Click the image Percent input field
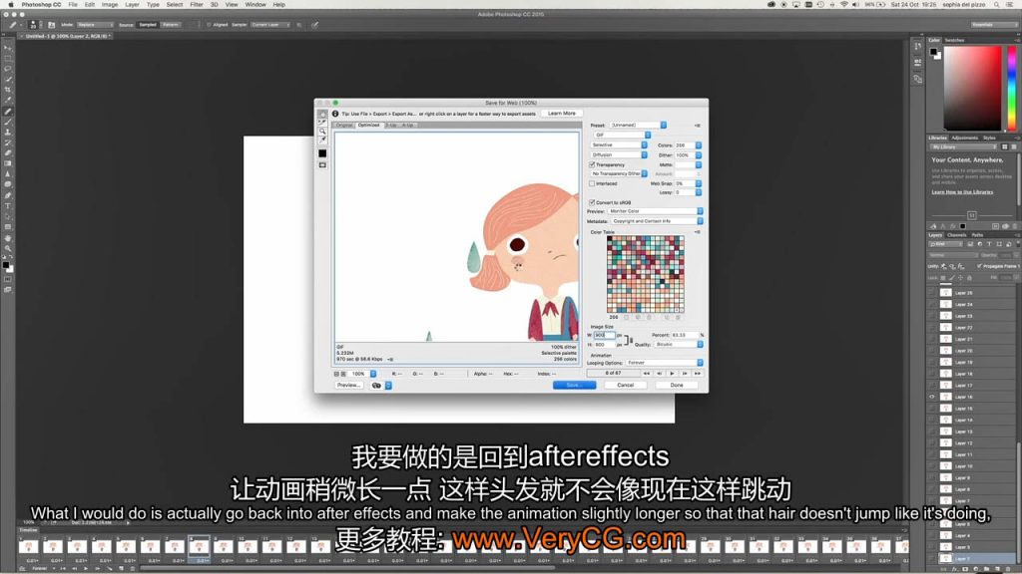This screenshot has width=1022, height=574. tap(685, 335)
